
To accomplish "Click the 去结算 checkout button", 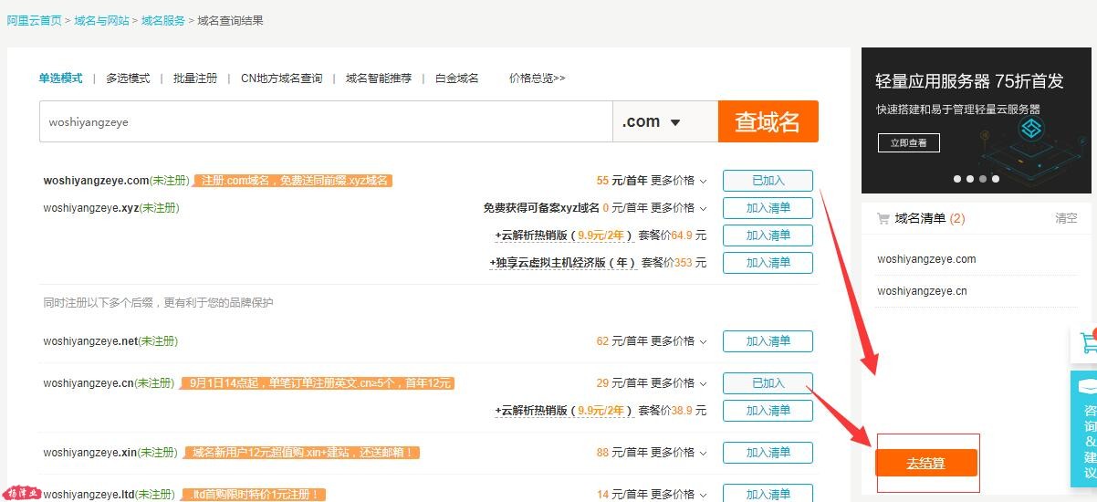I will point(926,463).
